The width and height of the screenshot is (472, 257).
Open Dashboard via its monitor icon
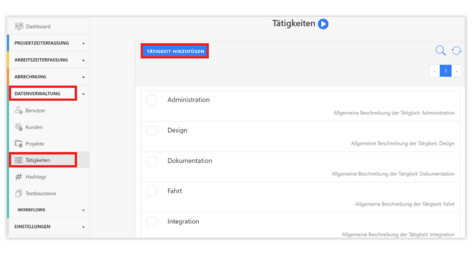click(19, 27)
